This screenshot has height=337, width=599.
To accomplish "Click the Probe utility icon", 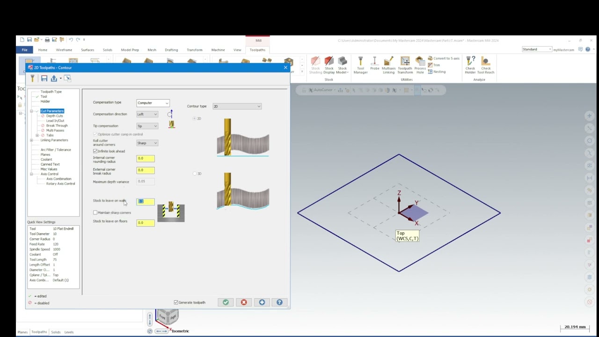I will click(x=374, y=64).
